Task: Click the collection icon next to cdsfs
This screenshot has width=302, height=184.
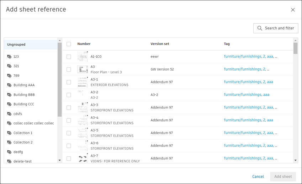Action: pyautogui.click(x=9, y=114)
